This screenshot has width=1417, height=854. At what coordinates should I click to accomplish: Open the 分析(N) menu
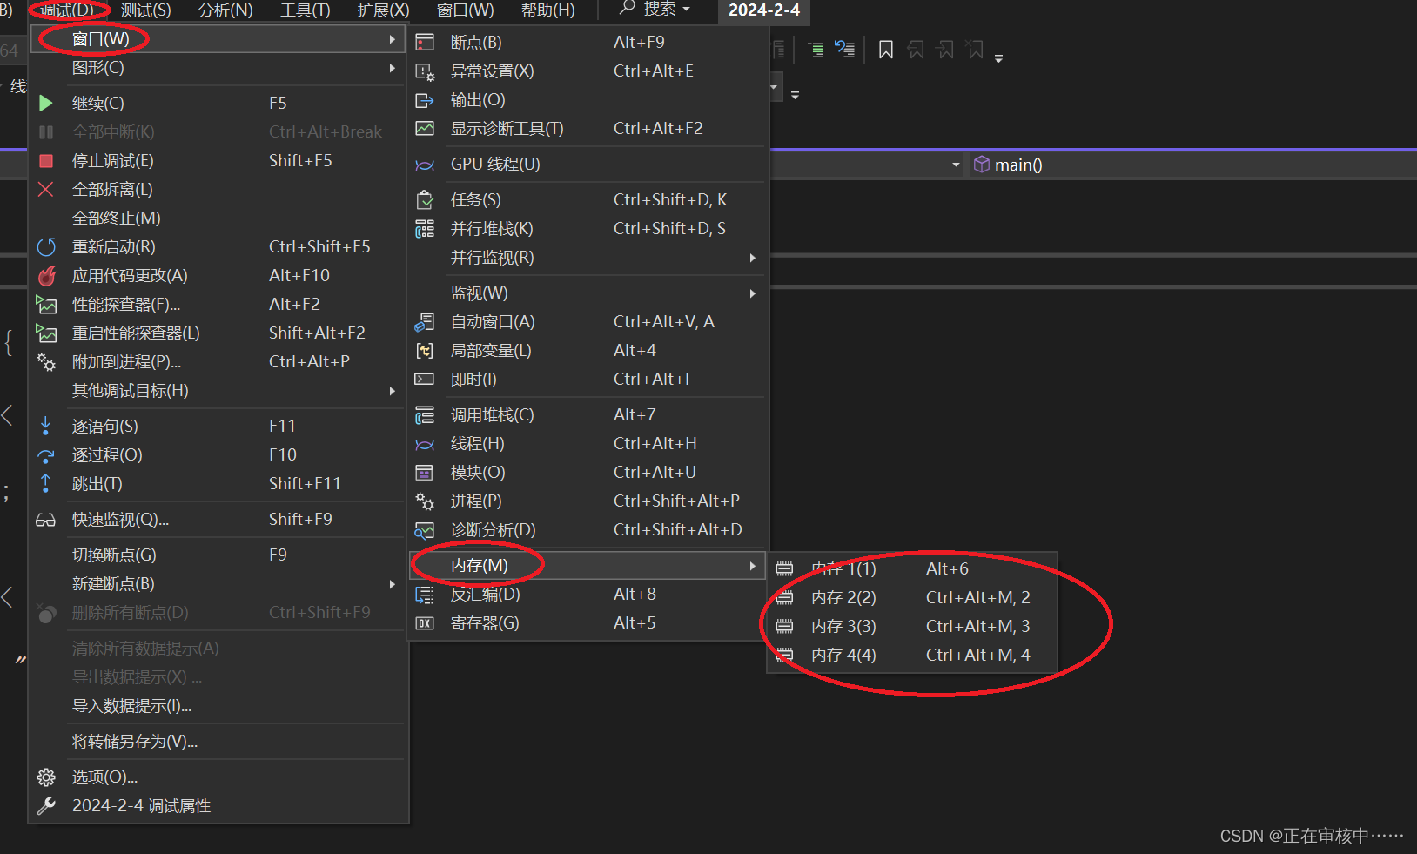[225, 10]
